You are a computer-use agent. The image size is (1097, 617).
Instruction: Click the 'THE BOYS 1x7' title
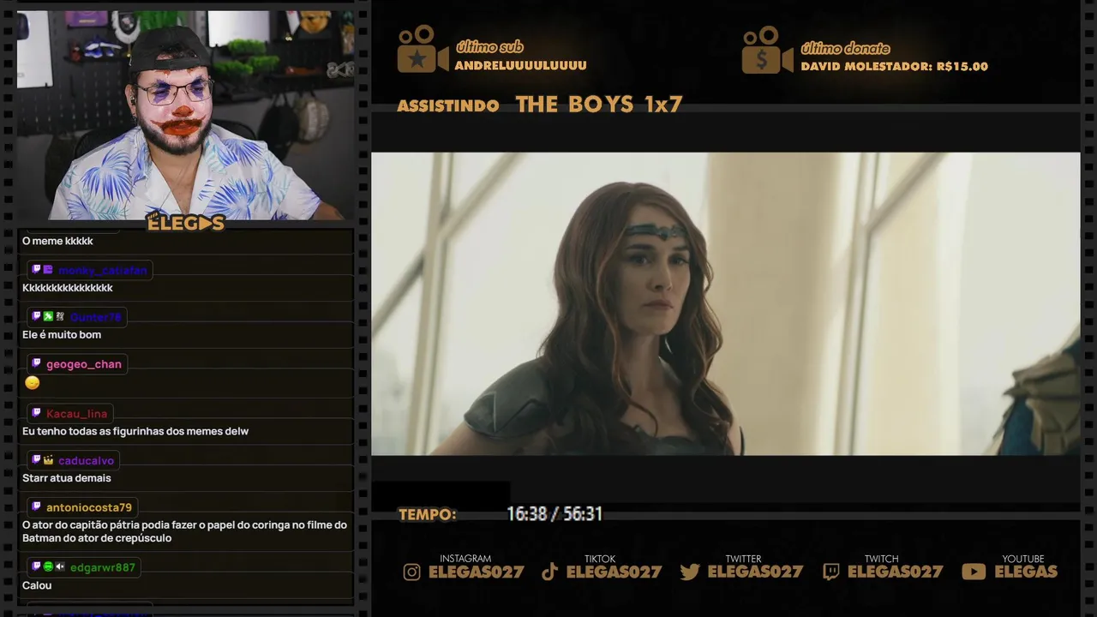click(x=598, y=105)
